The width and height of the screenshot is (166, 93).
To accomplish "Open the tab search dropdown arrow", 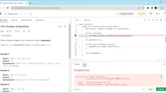I will [x=149, y=2].
